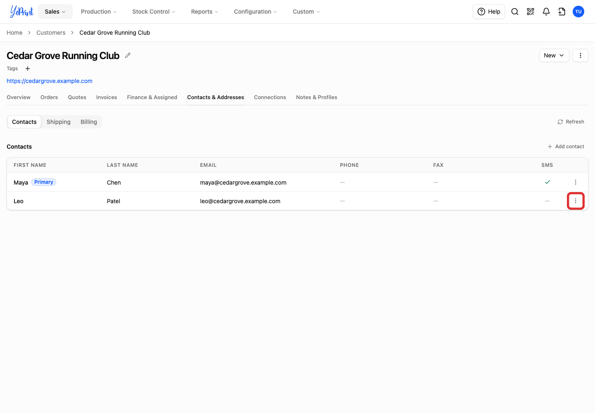Select maya@cedargrove.example.com email cell
Screen dimensions: 595x413
(243, 183)
